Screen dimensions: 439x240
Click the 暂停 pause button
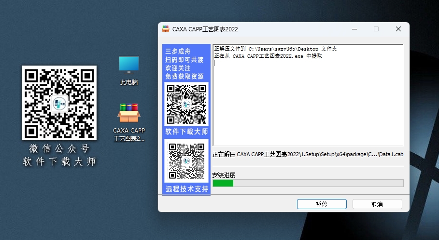point(322,204)
